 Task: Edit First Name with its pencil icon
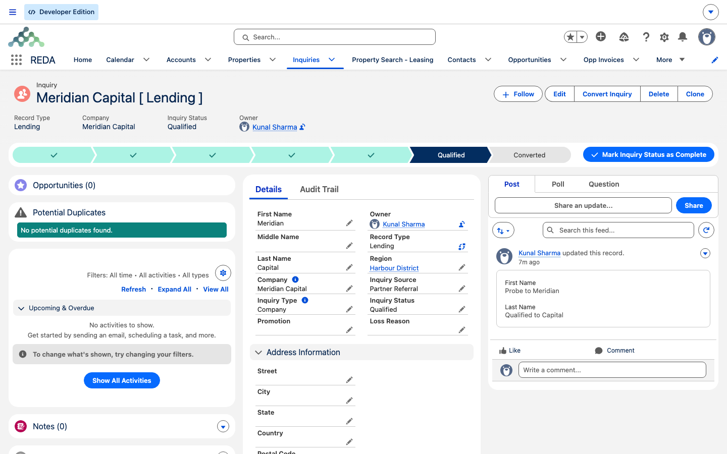coord(349,223)
